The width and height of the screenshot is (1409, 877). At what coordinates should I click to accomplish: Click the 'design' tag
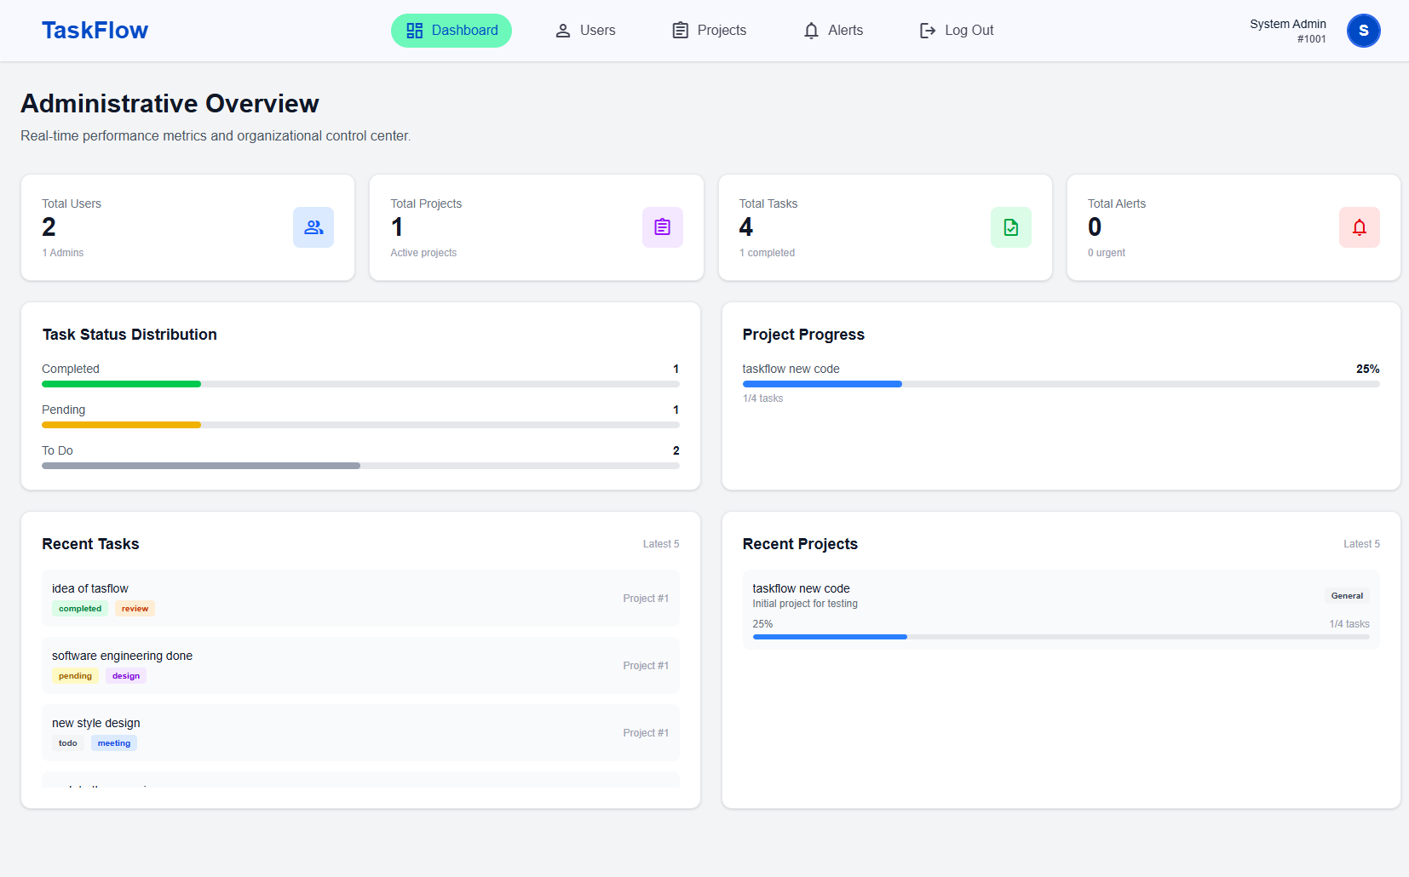126,676
